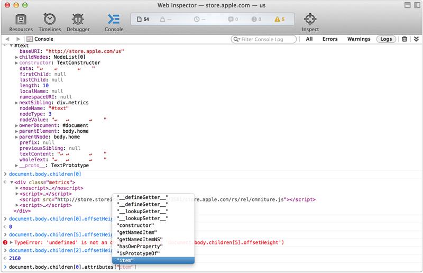Click the document.body.children[0] command entry
This screenshot has width=423, height=273.
[x=45, y=174]
